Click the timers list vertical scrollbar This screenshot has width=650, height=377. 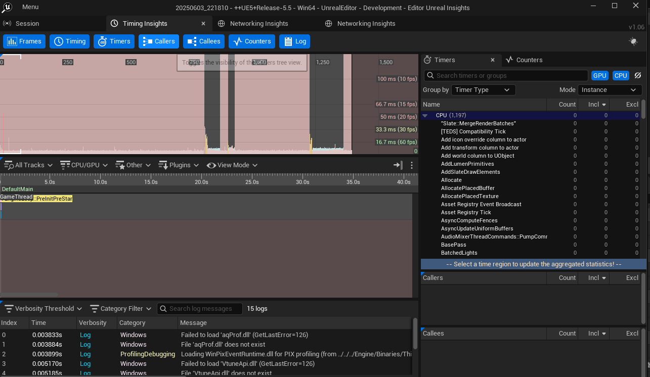click(643, 109)
